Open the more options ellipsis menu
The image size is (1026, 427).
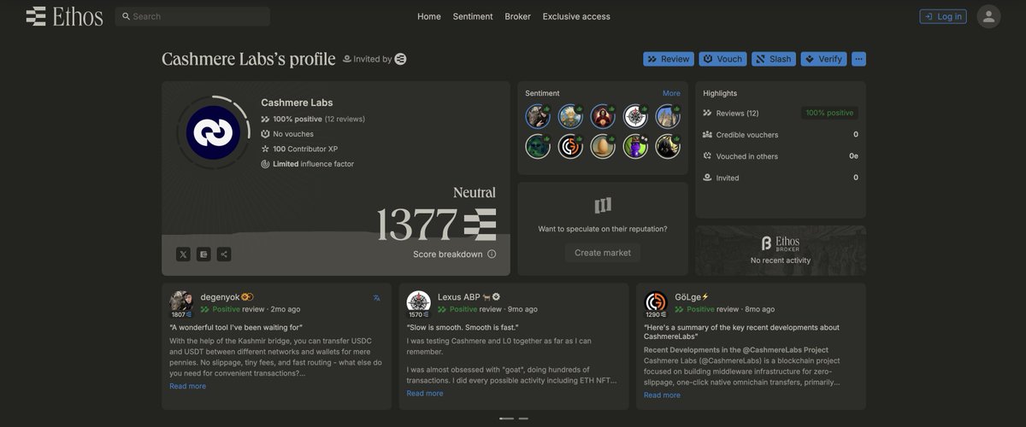click(859, 59)
